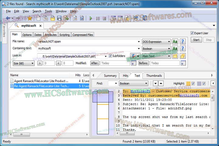
Task: Open Favorites via the gold star icon
Action: click(30, 18)
